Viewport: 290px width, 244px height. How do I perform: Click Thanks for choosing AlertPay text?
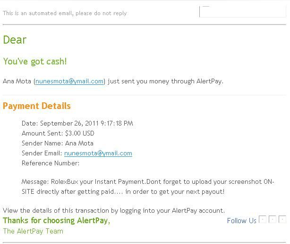(56, 220)
